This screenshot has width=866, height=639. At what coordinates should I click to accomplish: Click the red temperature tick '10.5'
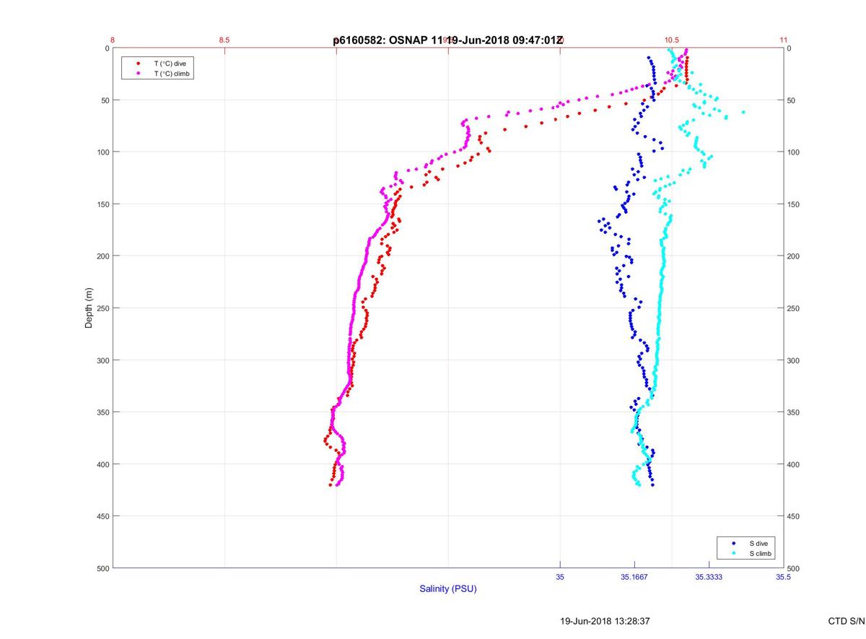672,40
